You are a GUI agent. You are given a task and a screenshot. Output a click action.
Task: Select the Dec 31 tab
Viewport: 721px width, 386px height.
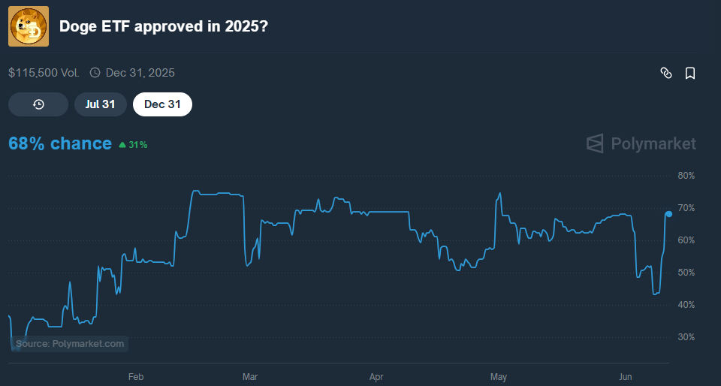coord(162,104)
